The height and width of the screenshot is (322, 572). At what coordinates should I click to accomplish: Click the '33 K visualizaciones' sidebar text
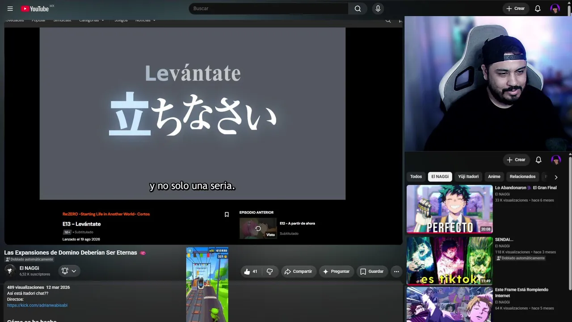511,200
